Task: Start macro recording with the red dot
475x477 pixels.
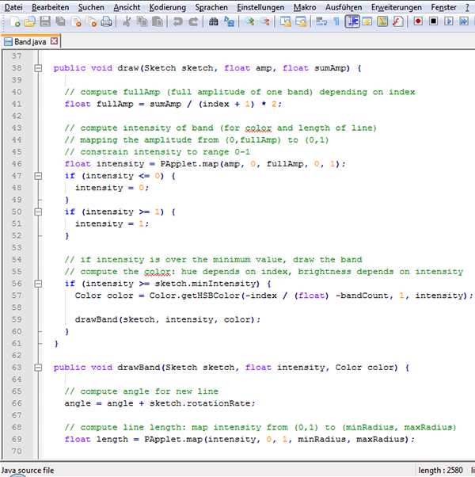Action: [418, 21]
